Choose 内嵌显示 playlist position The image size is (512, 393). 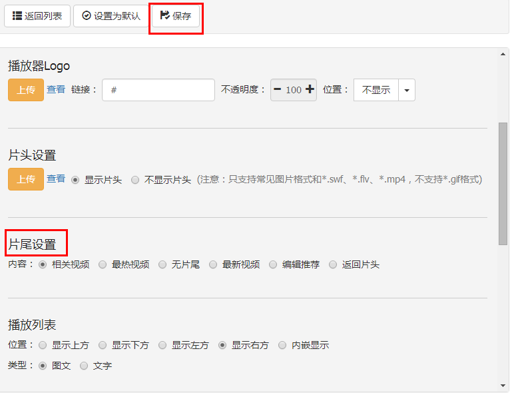click(282, 345)
